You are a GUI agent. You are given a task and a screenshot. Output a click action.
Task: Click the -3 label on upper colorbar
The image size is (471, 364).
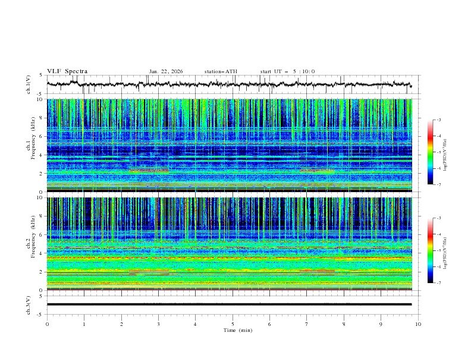pyautogui.click(x=439, y=120)
